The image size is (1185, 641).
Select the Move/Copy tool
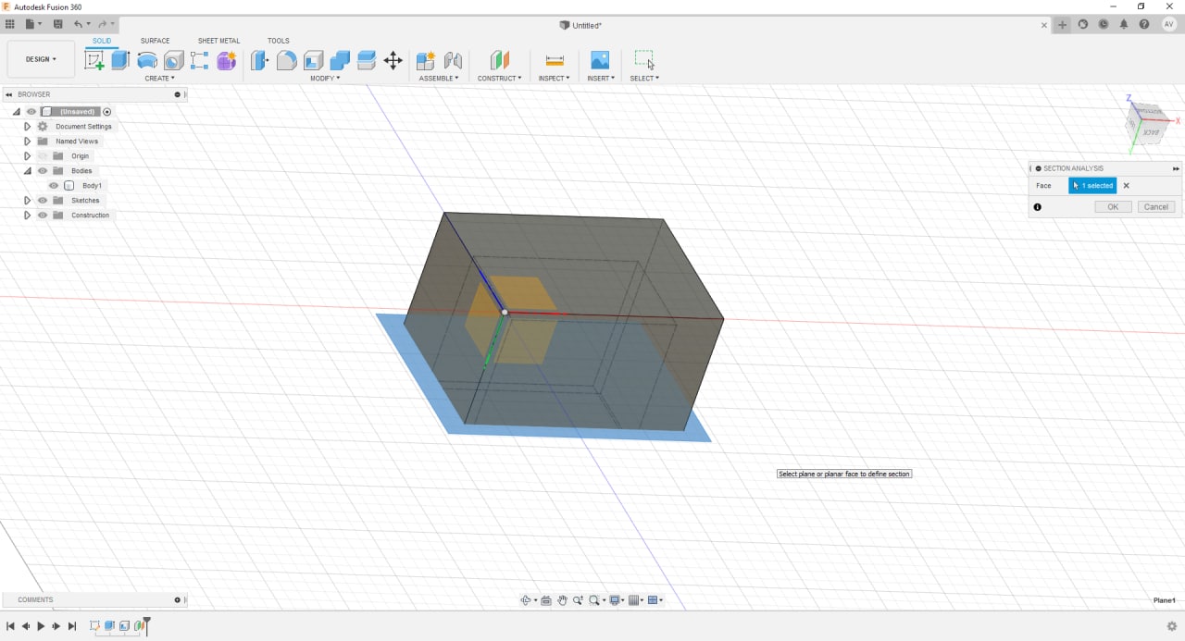[393, 60]
